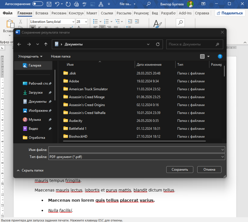Click the Refresh icon in address bar
The height and width of the screenshot is (222, 248).
[x=158, y=44]
